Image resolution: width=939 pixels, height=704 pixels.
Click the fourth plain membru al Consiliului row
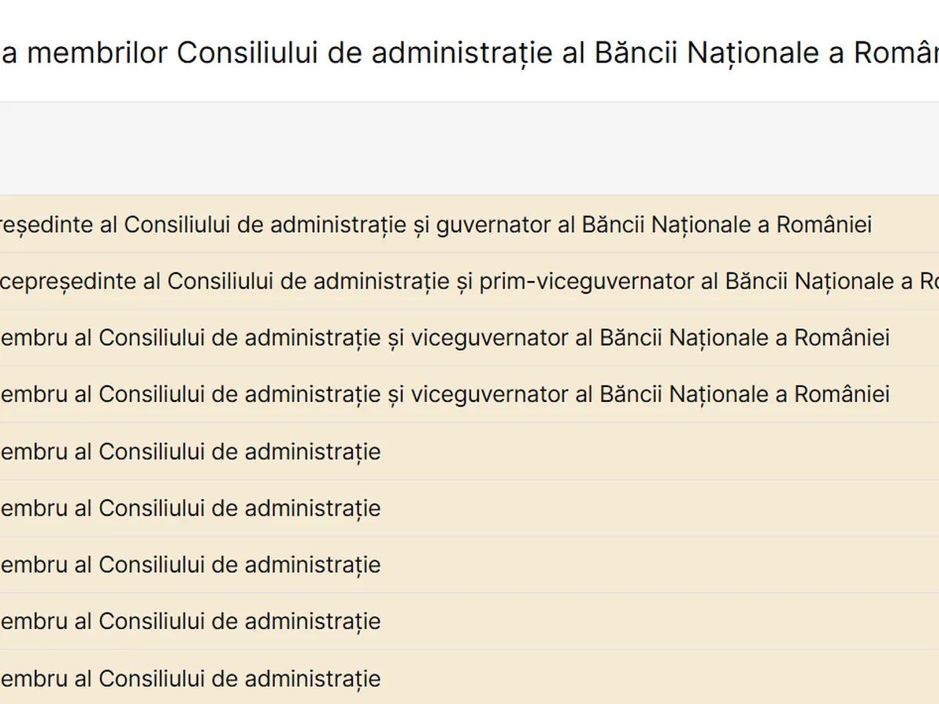click(189, 621)
